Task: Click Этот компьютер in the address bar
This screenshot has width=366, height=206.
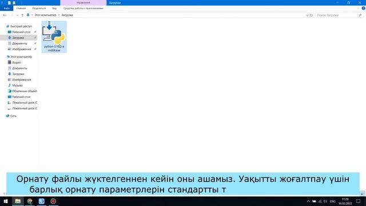Action: click(45, 15)
